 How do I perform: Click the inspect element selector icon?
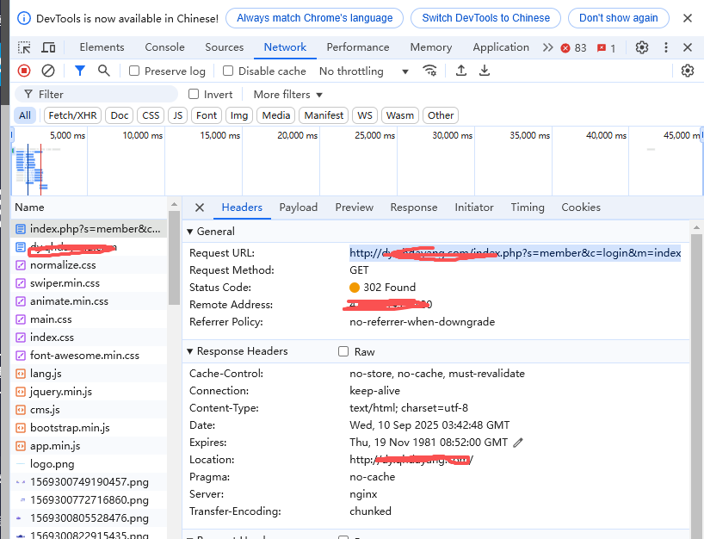pyautogui.click(x=24, y=47)
